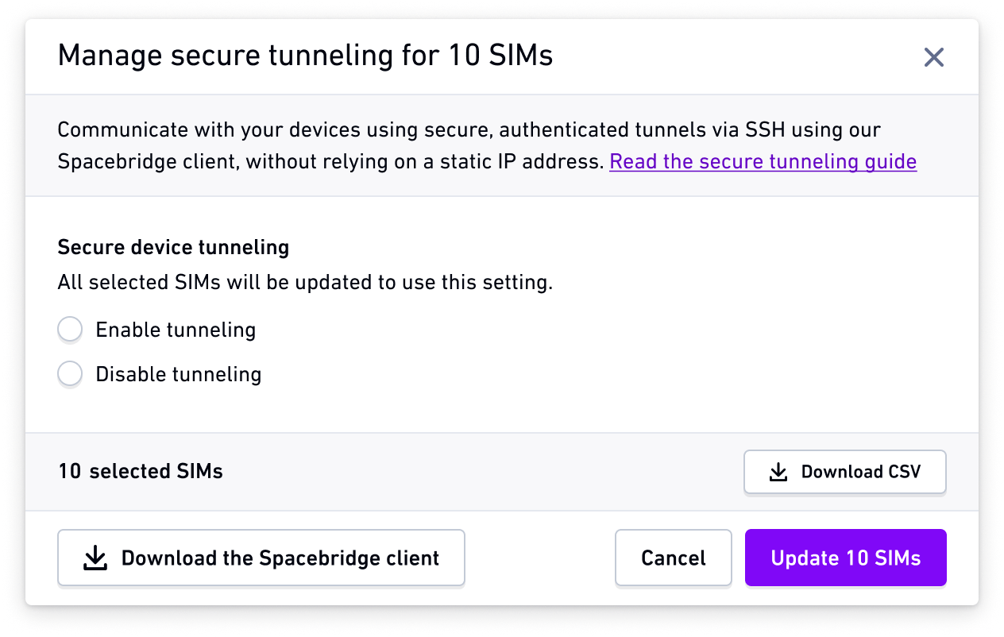Click the Enable tunneling label text
The width and height of the screenshot is (1004, 637).
click(176, 330)
